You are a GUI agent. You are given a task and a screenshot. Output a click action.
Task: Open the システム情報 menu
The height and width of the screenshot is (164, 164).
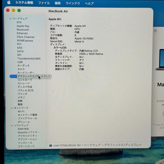pos(24,2)
